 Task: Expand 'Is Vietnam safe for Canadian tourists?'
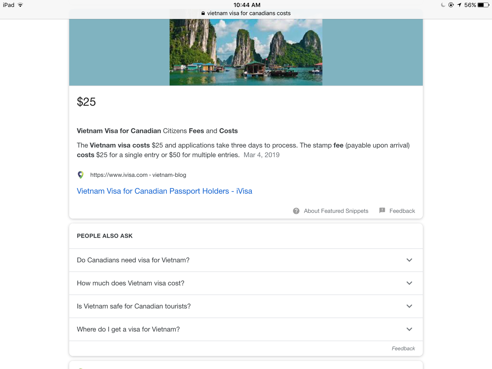[246, 306]
